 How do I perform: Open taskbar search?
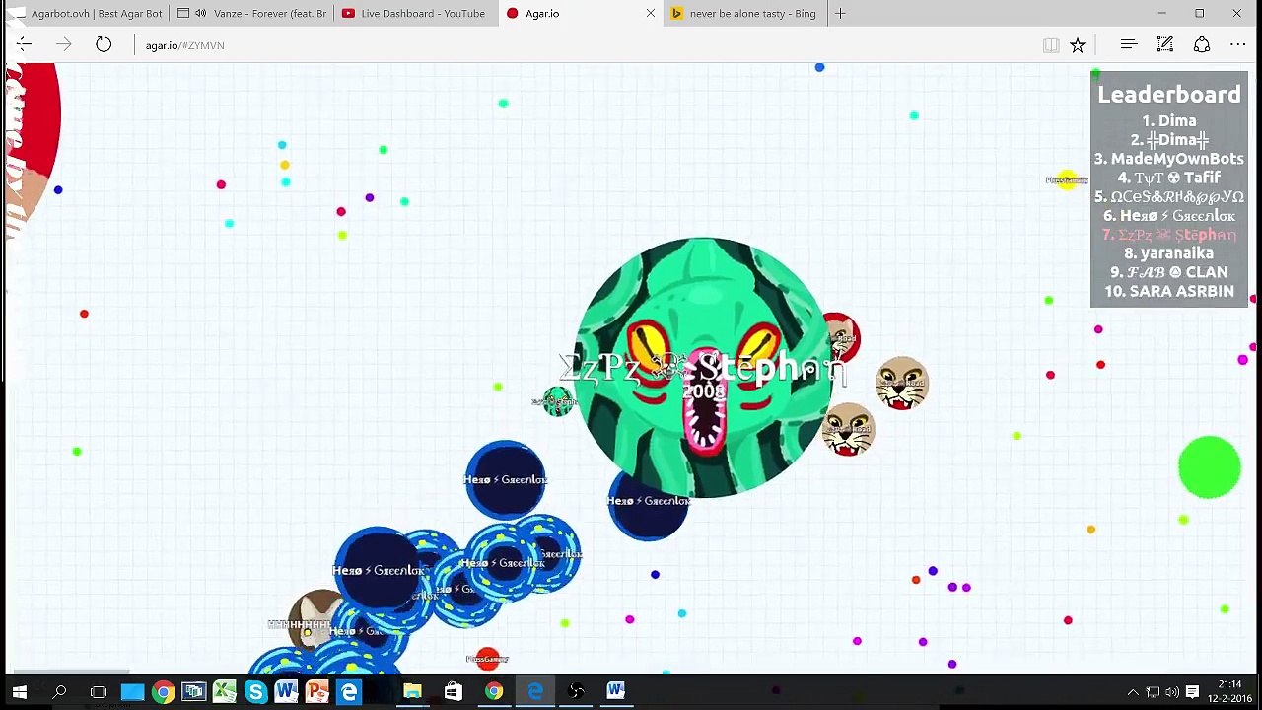tap(59, 692)
